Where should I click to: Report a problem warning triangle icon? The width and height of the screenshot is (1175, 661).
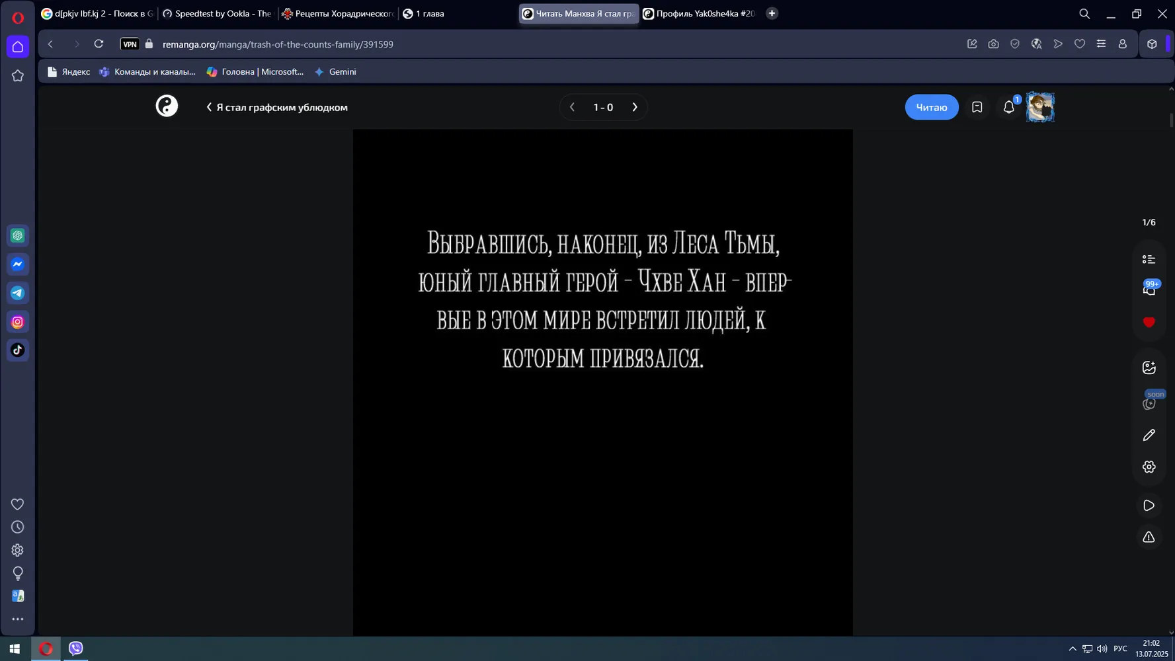tap(1149, 537)
